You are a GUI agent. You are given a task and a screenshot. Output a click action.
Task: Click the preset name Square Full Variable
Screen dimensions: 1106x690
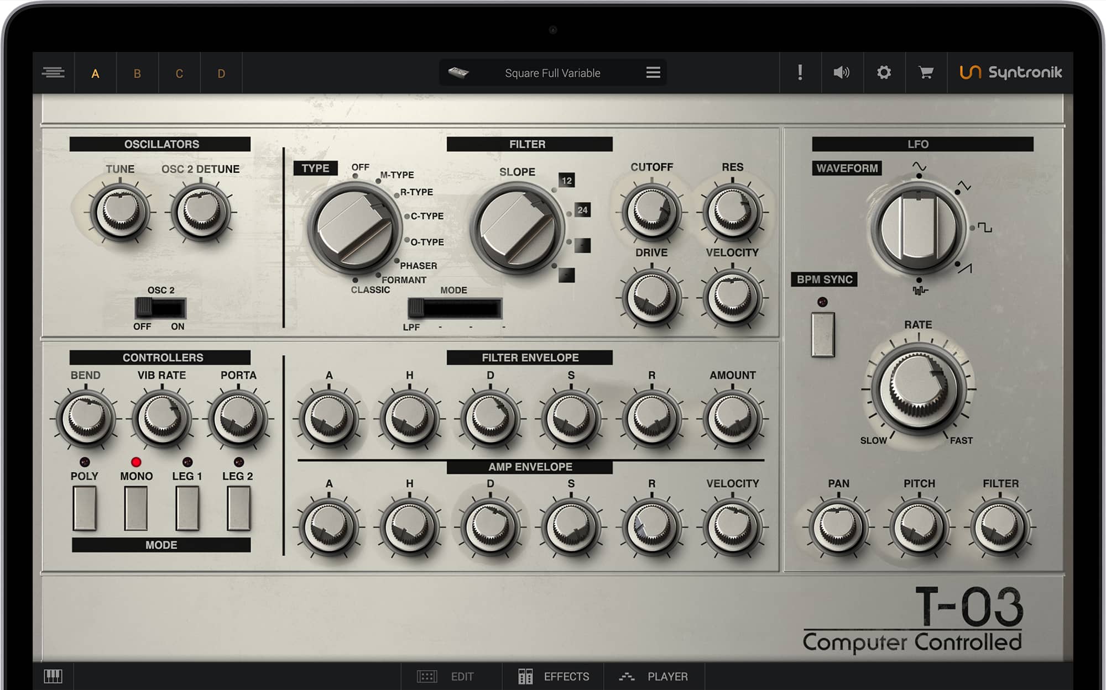(x=552, y=73)
